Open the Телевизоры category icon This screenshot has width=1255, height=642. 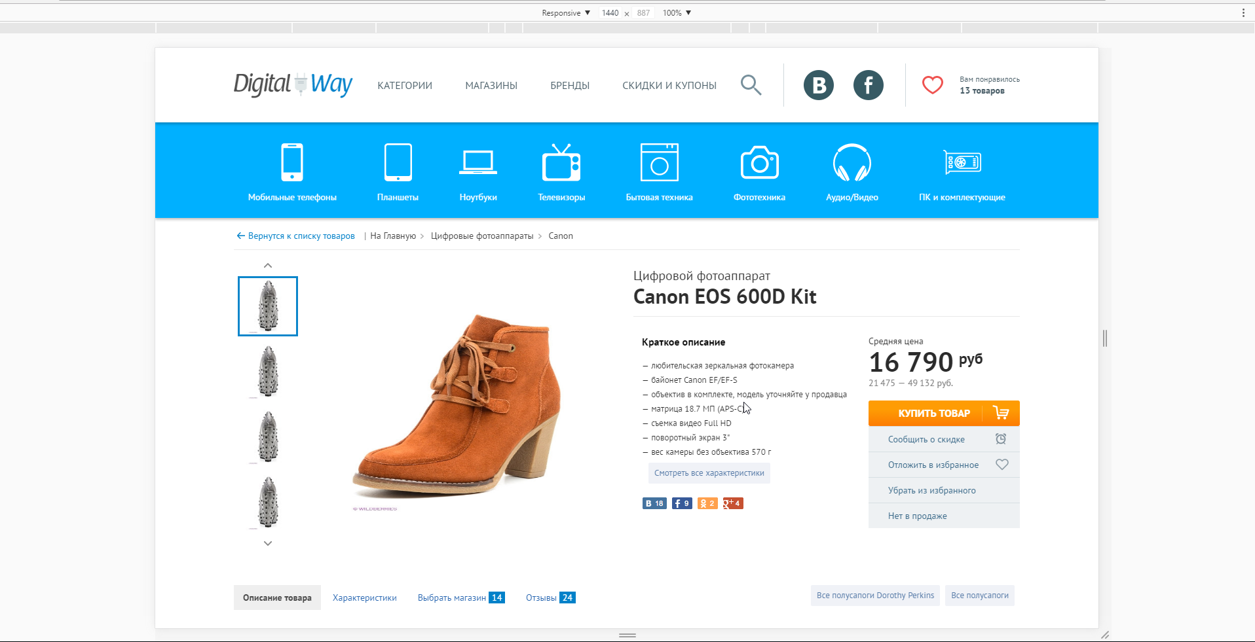click(x=561, y=162)
